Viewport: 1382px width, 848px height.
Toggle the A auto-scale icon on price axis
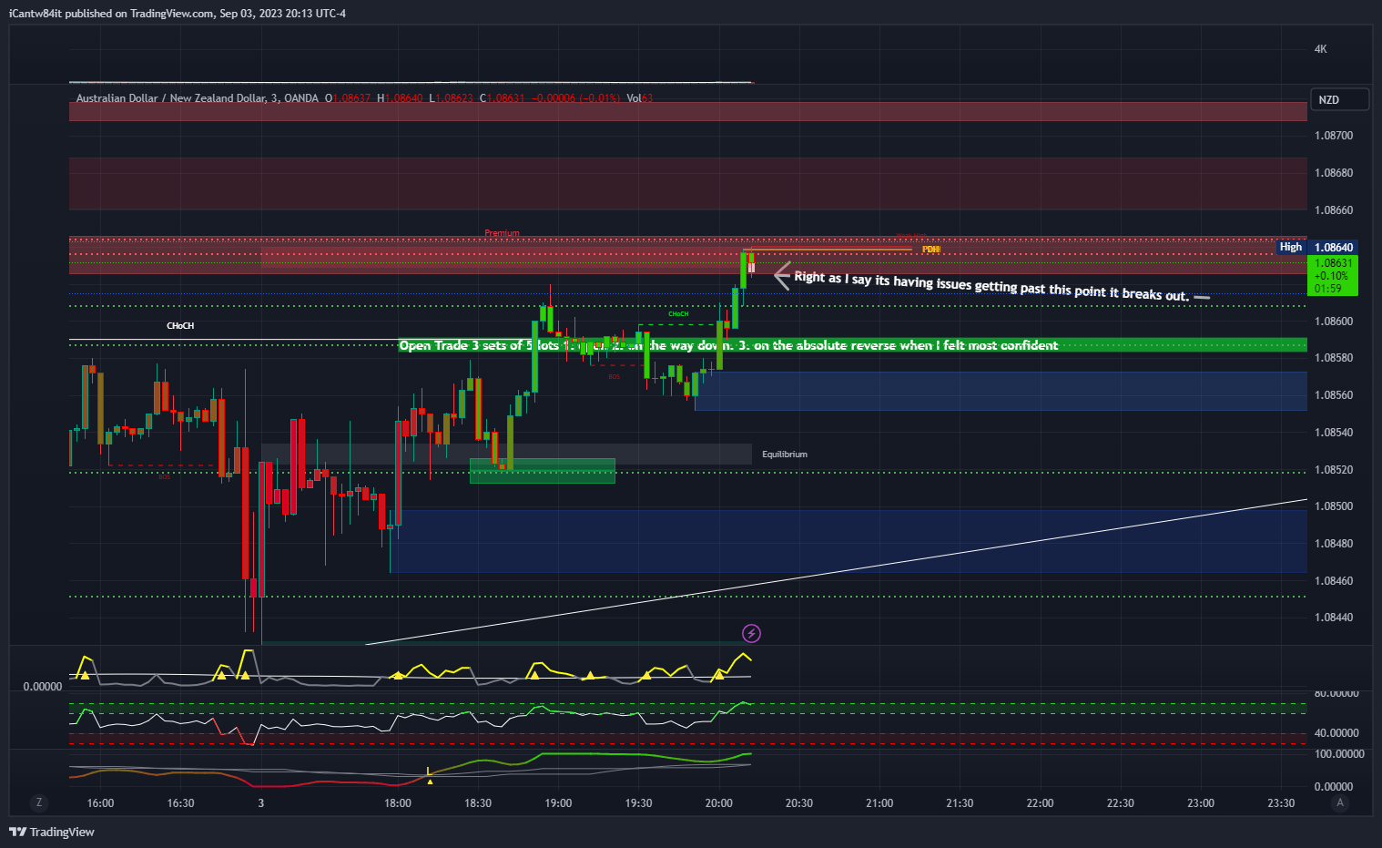click(x=1339, y=802)
